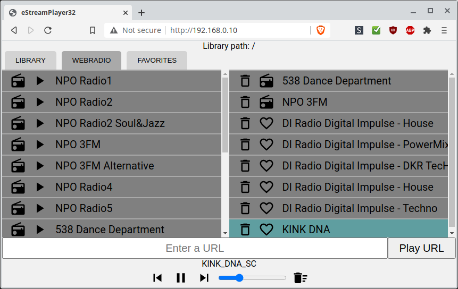Remove DI Radio Digital Impulse - PowerMix via trash
This screenshot has height=289, width=458.
click(245, 144)
